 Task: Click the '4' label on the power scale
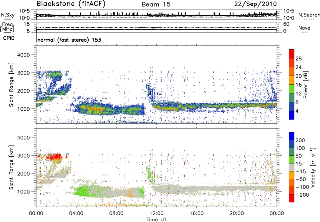(x=297, y=111)
